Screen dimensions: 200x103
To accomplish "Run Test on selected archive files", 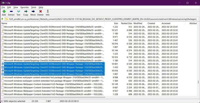I will [18, 13].
